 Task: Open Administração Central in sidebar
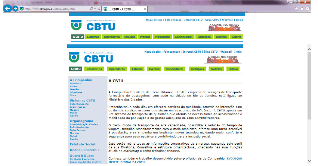tap(84, 124)
